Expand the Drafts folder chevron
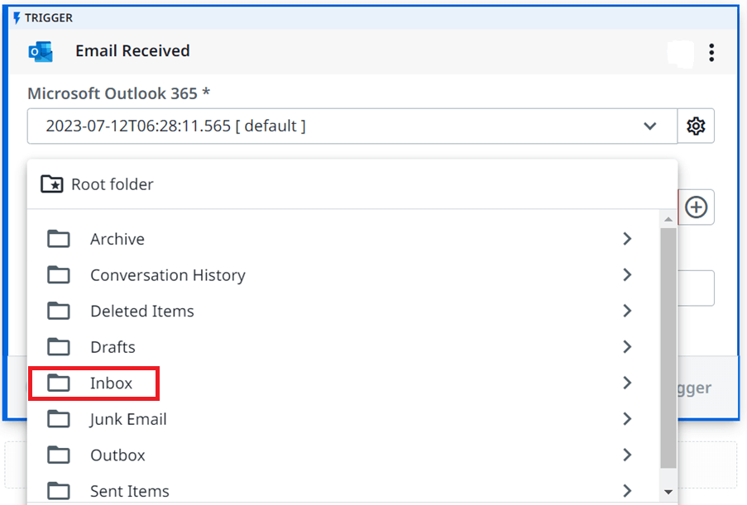 coord(627,347)
